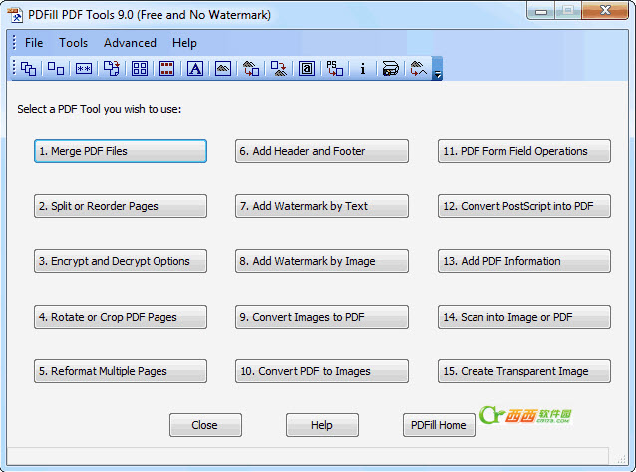
Task: Click the Form Field Operations toolbar icon
Action: [307, 68]
